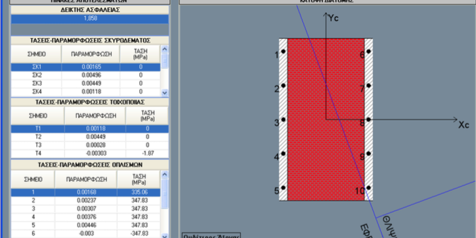Screen dimensions: 476x238
Task: Click strain value 0.00237 for reinforcement 2
Action: [x=86, y=201]
